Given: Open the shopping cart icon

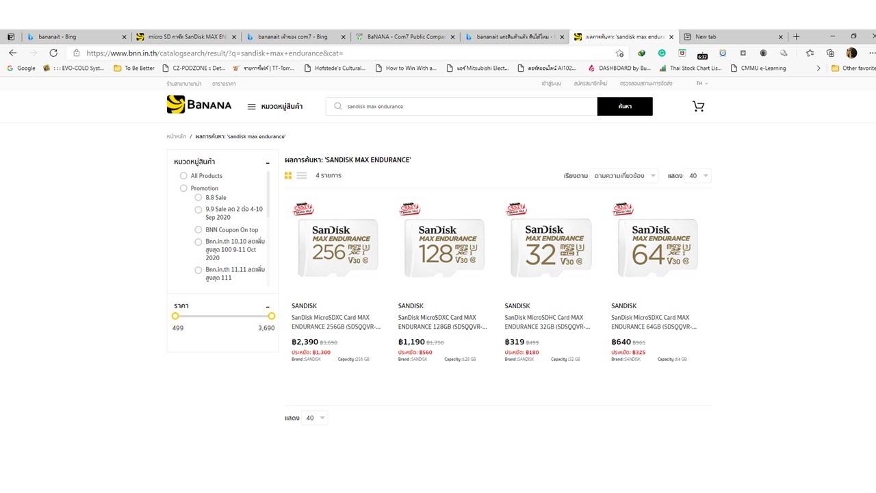Looking at the screenshot, I should [698, 106].
